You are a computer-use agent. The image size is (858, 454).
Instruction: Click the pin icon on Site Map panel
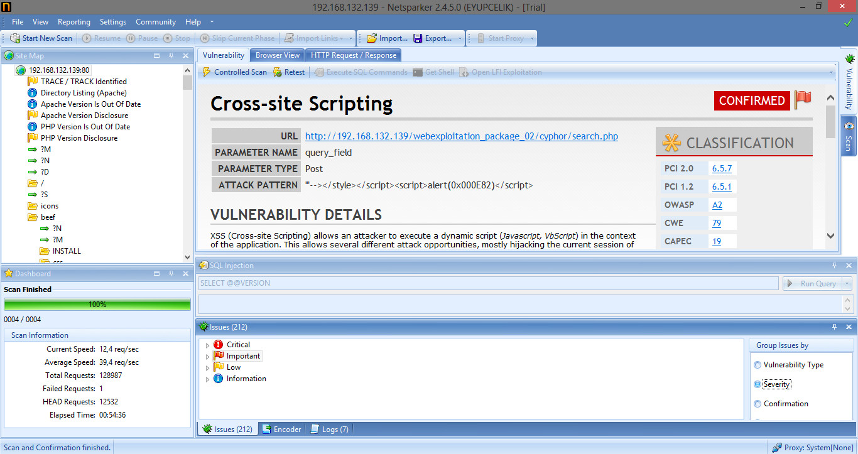click(171, 56)
